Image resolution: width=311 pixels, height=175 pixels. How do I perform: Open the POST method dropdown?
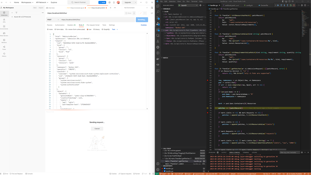pos(53,20)
